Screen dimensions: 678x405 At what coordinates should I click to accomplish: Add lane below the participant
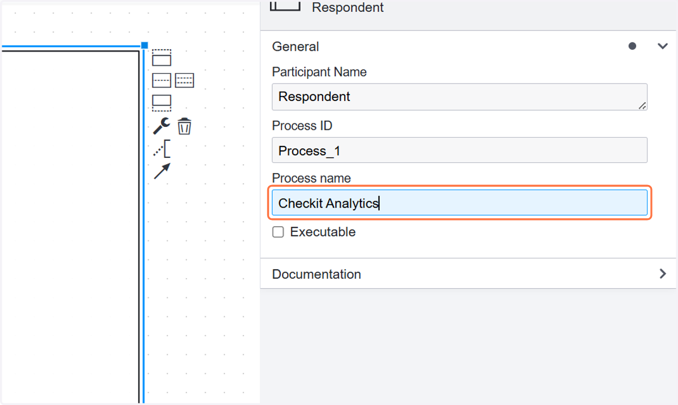(162, 103)
